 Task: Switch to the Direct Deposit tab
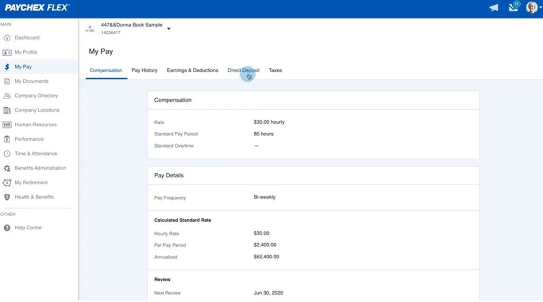click(x=243, y=70)
